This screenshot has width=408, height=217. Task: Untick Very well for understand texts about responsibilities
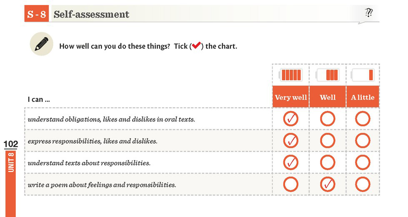click(290, 163)
